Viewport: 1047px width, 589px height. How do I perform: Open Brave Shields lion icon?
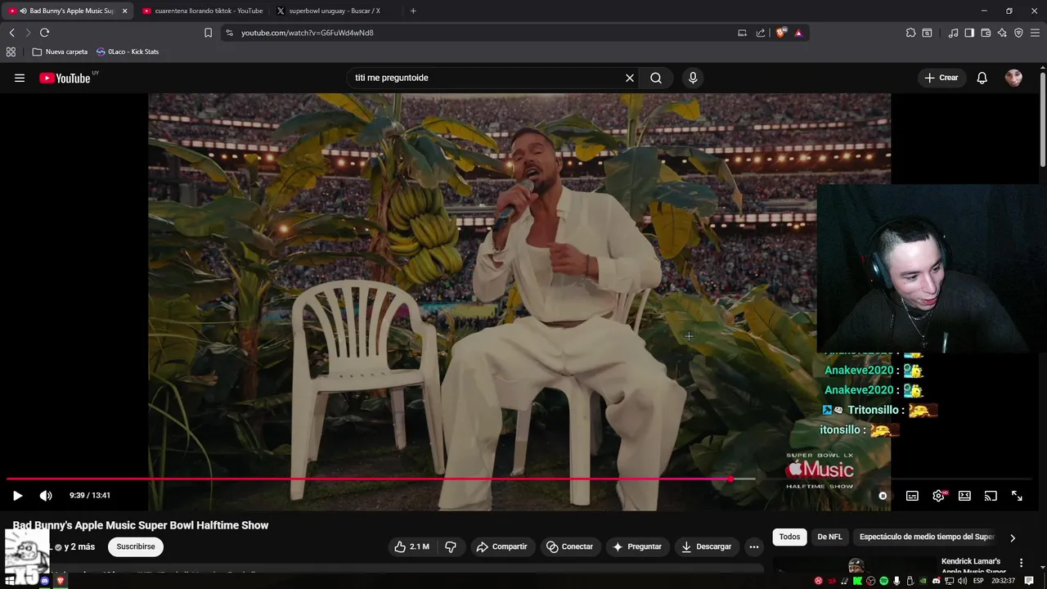(781, 33)
